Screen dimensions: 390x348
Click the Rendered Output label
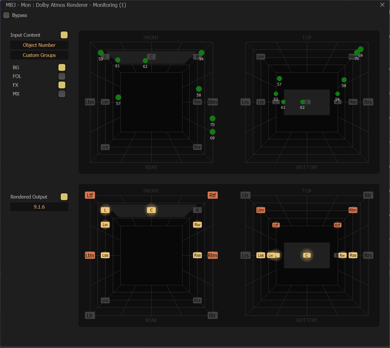coord(28,197)
